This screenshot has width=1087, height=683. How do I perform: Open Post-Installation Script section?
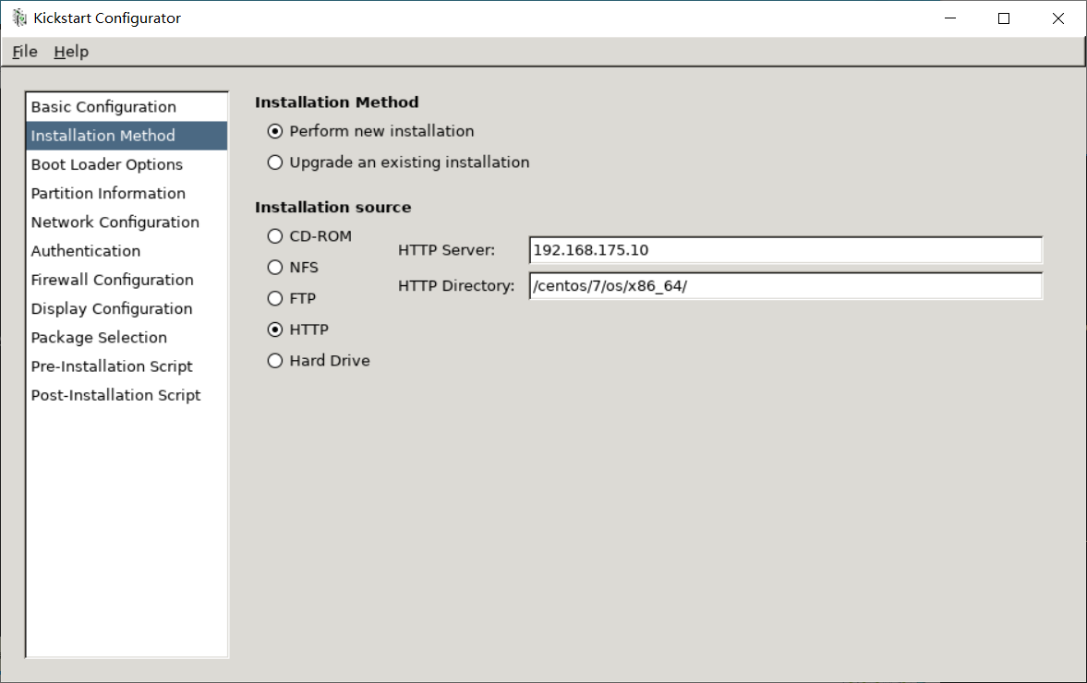pos(127,396)
